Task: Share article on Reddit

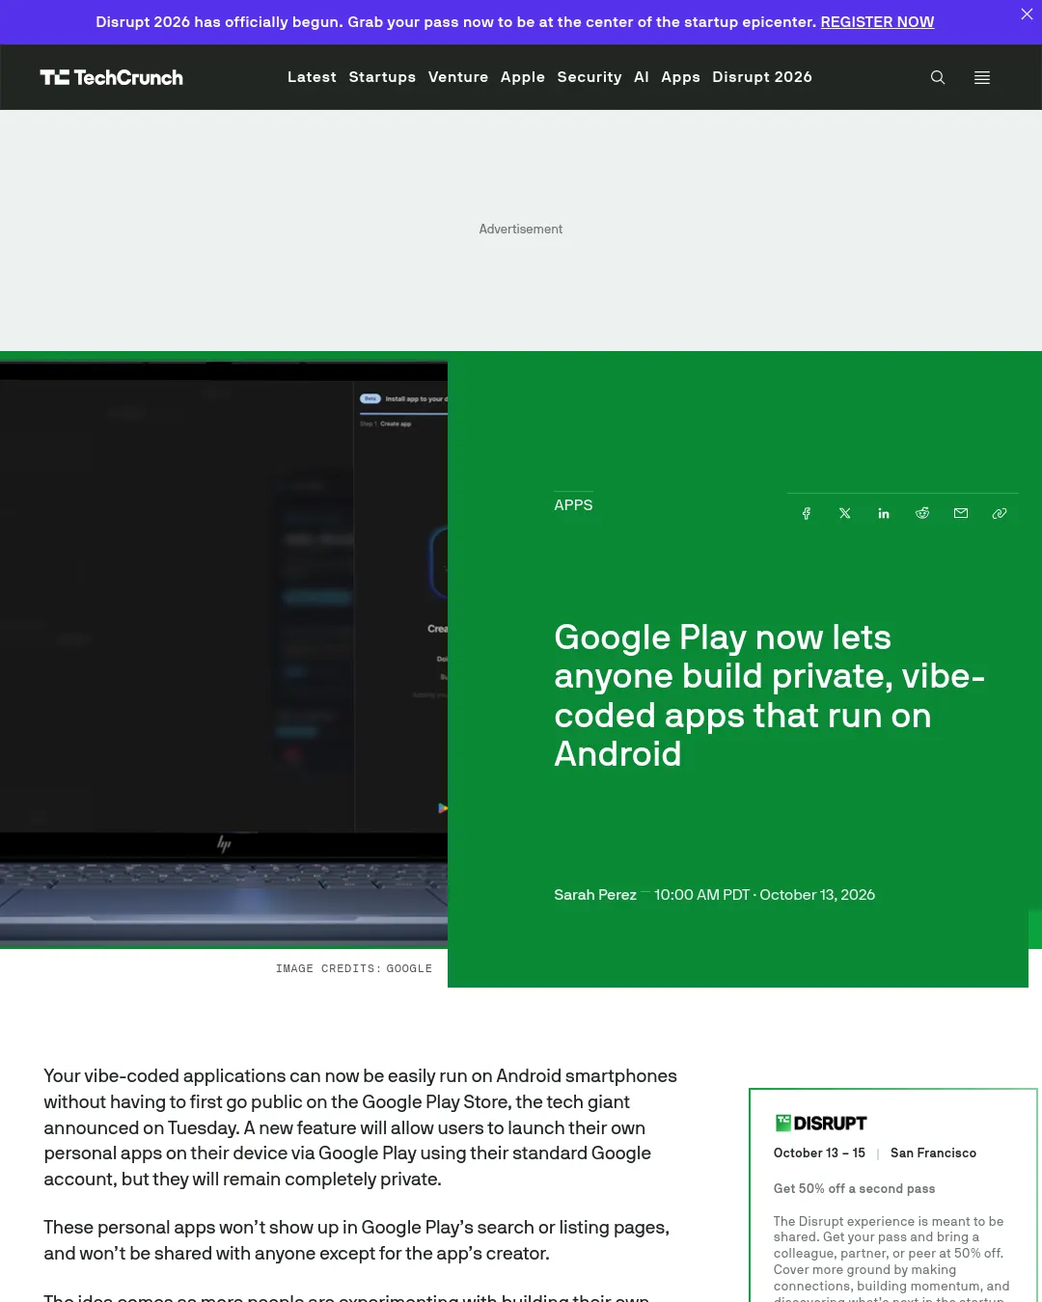Action: pyautogui.click(x=922, y=513)
